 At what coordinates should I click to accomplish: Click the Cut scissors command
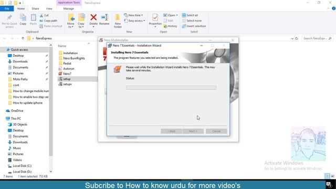pos(44,15)
